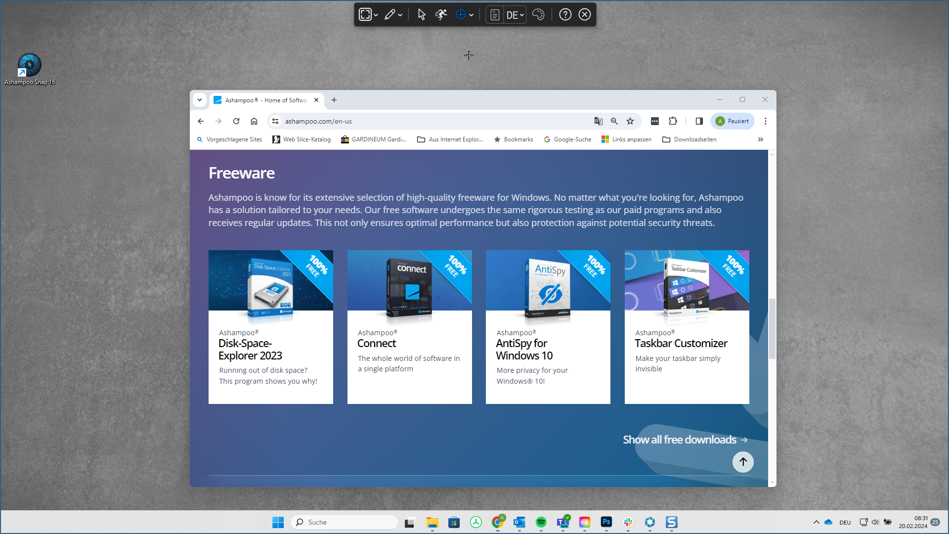The height and width of the screenshot is (534, 949).
Task: Open the Chrome three-dot menu
Action: pyautogui.click(x=766, y=121)
